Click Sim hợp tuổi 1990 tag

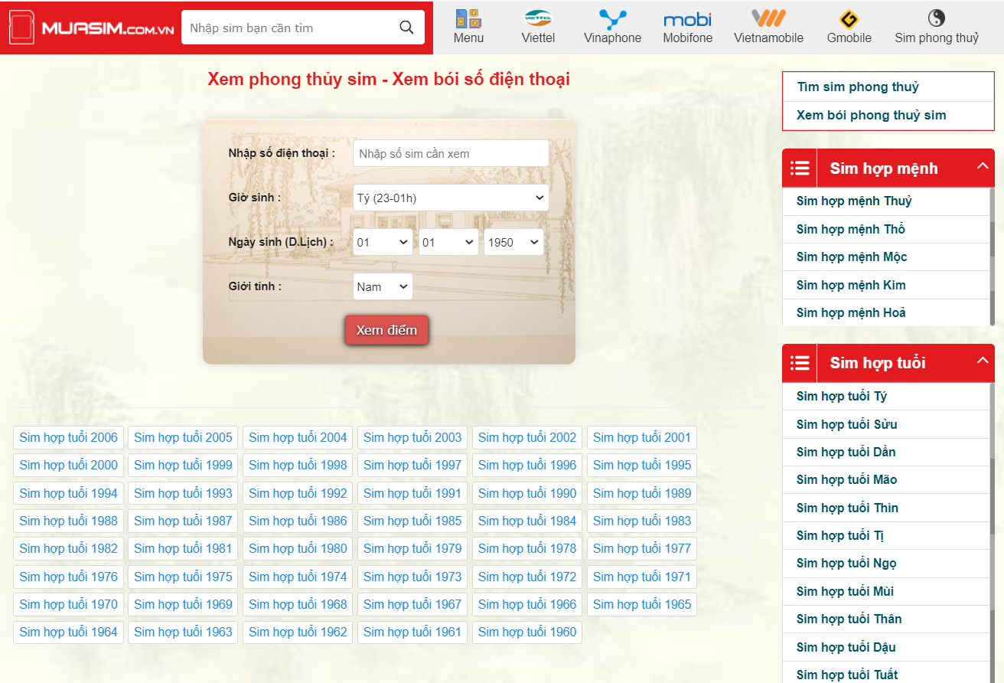click(x=527, y=493)
